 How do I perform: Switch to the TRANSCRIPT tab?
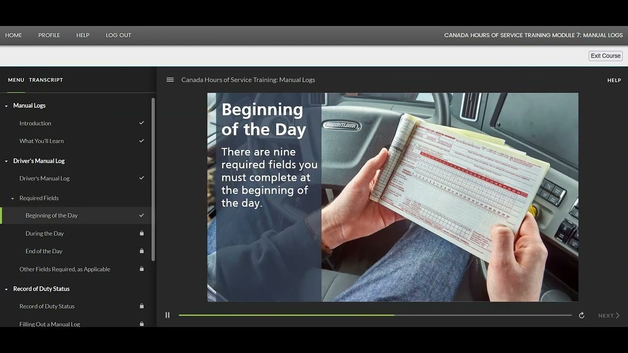point(46,80)
